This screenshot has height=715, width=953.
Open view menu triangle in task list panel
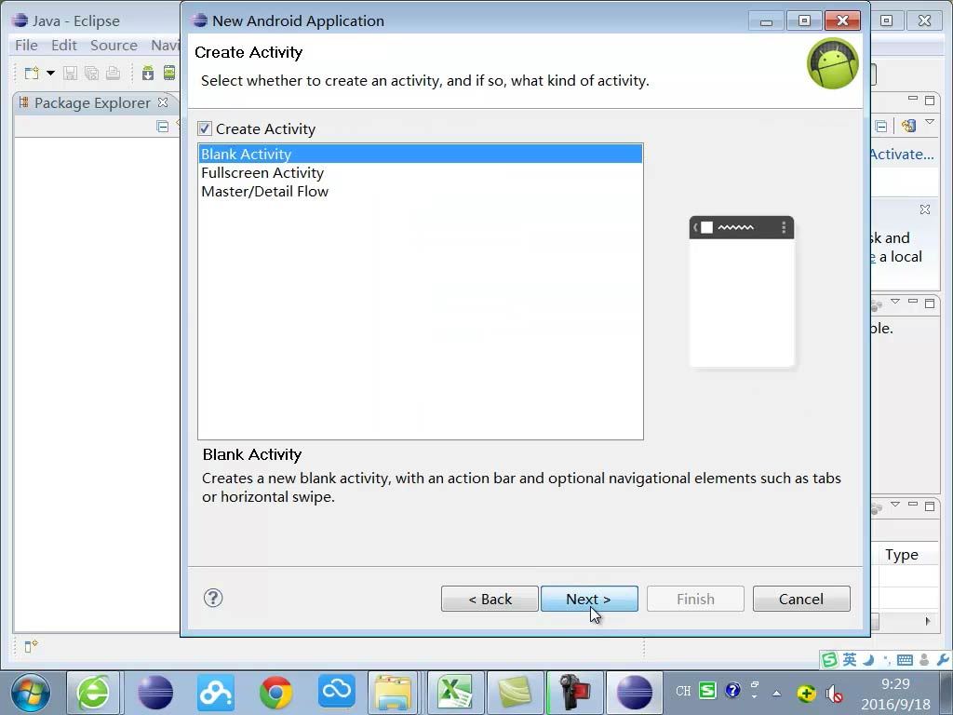point(930,122)
